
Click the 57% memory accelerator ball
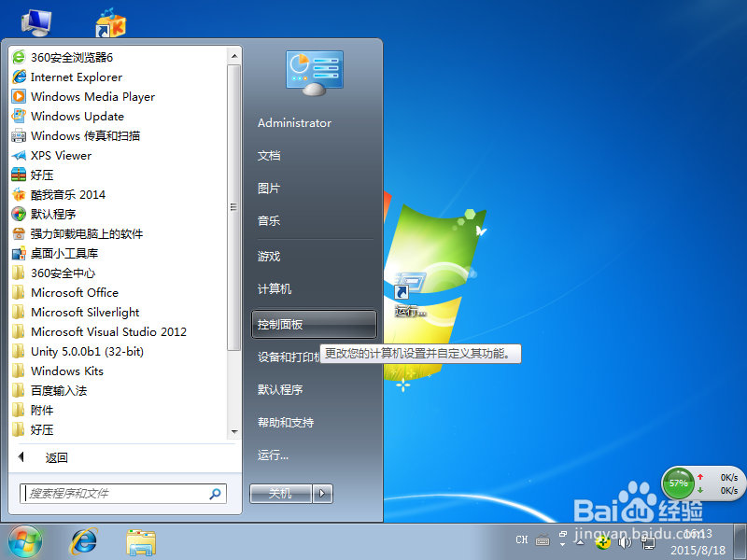click(x=679, y=483)
